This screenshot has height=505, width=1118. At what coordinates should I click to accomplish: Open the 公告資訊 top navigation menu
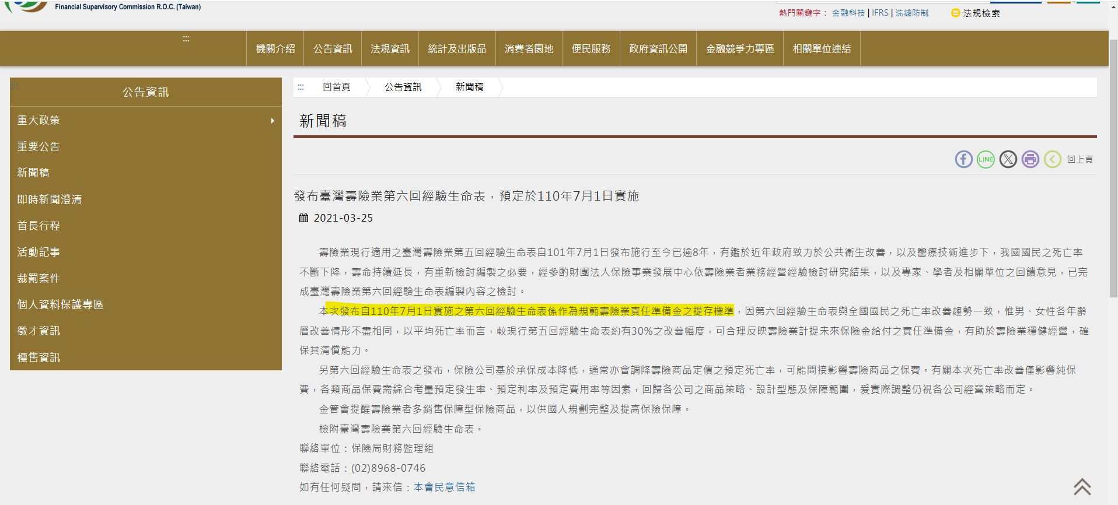pyautogui.click(x=333, y=49)
